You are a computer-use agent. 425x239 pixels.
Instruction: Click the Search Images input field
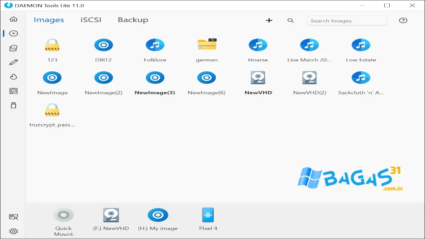point(347,20)
